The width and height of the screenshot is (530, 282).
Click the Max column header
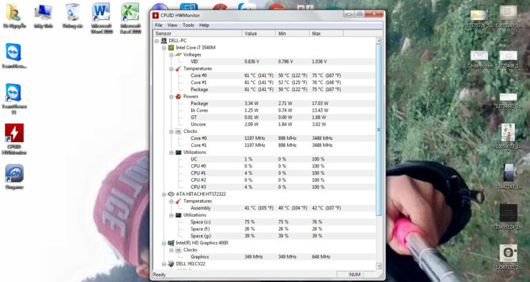pyautogui.click(x=326, y=33)
